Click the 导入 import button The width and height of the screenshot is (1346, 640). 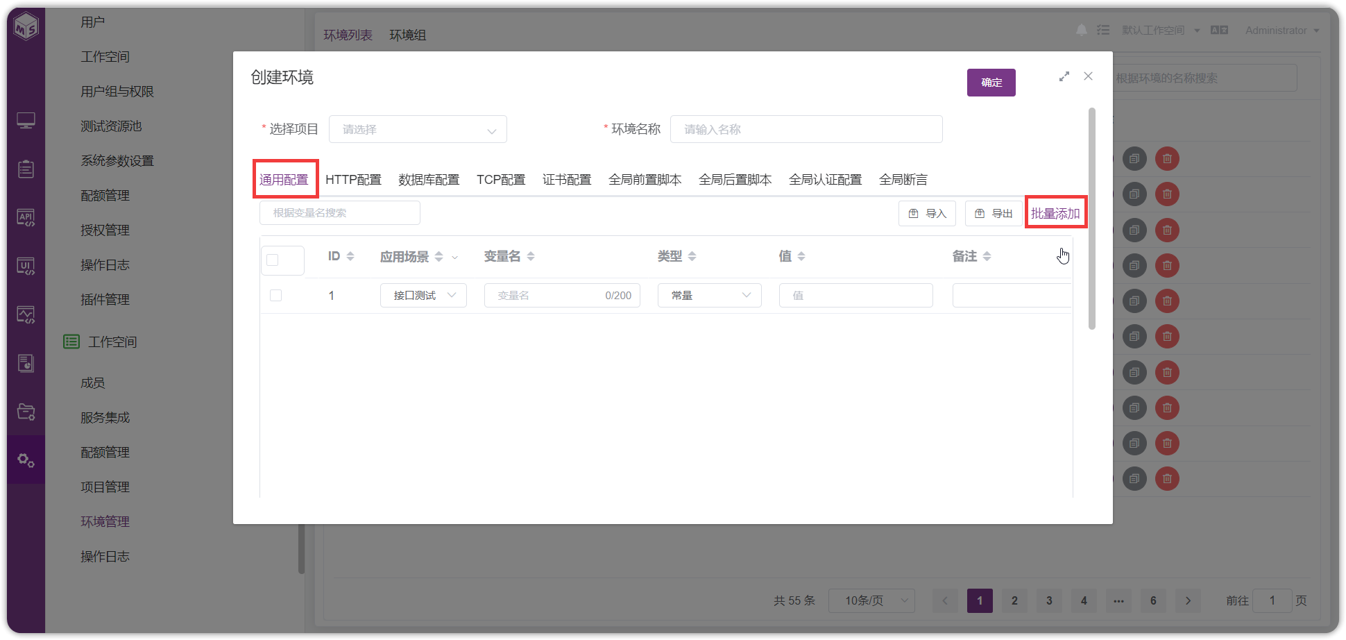pos(927,213)
